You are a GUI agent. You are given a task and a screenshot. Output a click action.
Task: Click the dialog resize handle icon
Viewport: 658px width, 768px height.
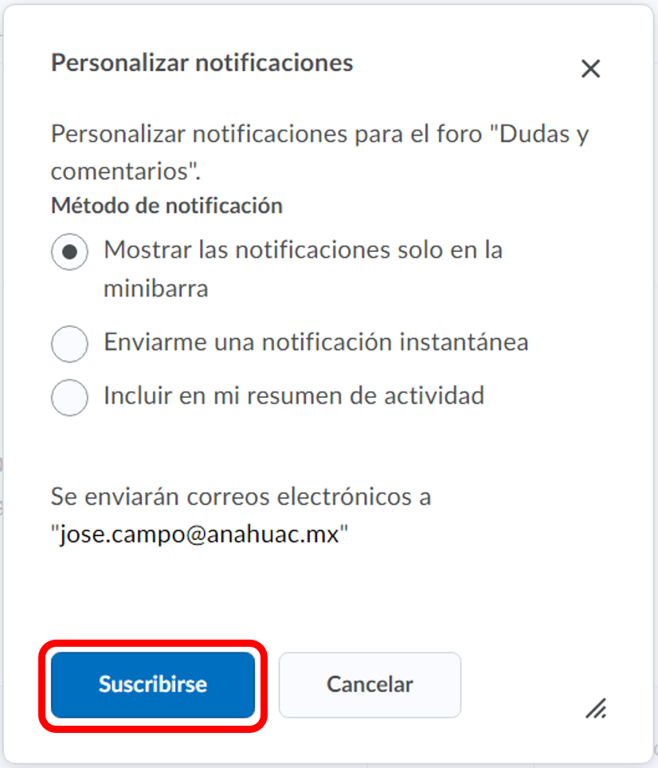coord(595,707)
